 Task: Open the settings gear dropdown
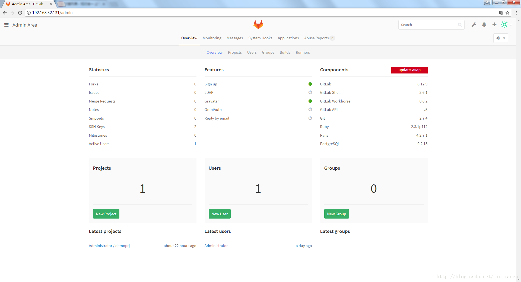[501, 38]
